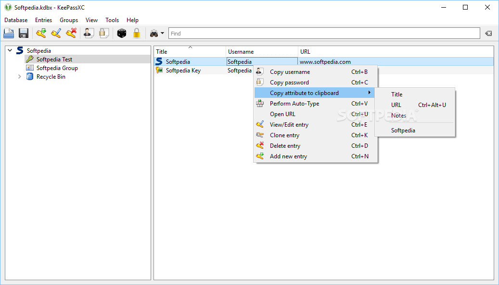
Task: Click Username cell of Softpedia Key entry
Action: 239,71
